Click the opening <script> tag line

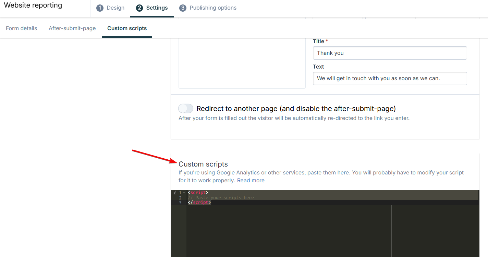tap(198, 193)
